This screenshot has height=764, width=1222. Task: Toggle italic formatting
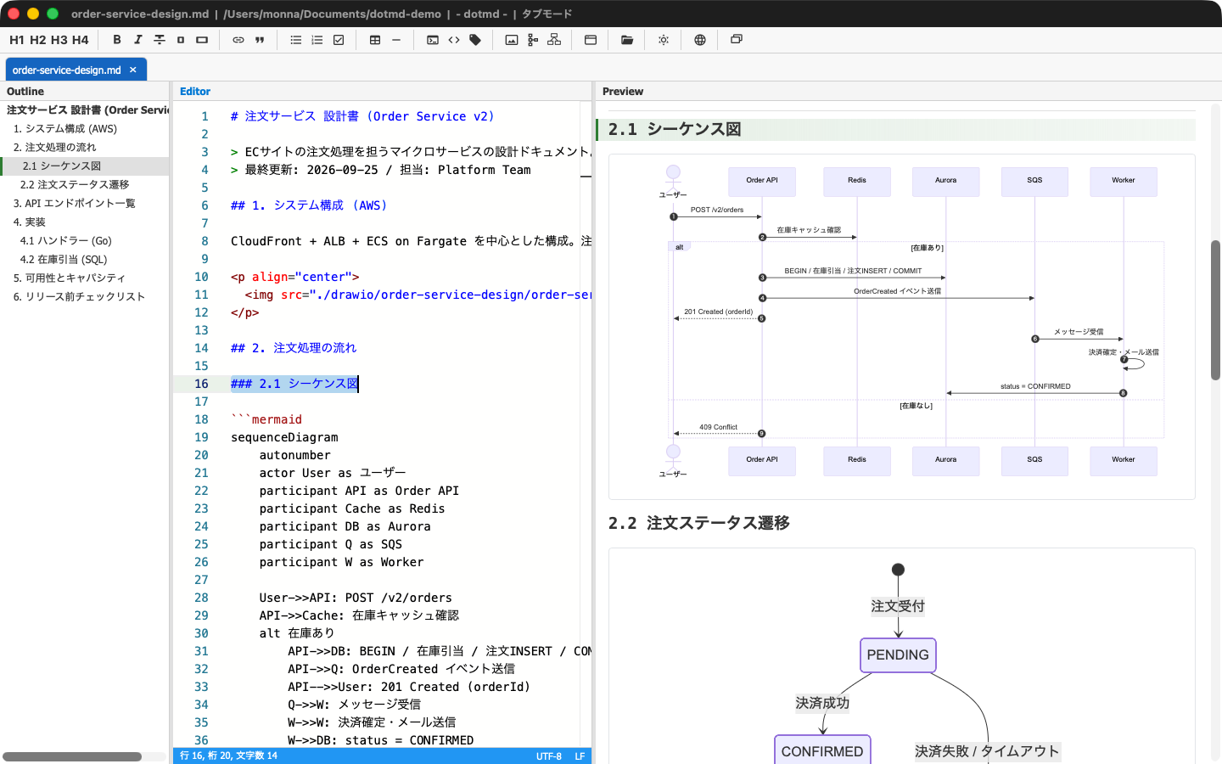coord(138,40)
